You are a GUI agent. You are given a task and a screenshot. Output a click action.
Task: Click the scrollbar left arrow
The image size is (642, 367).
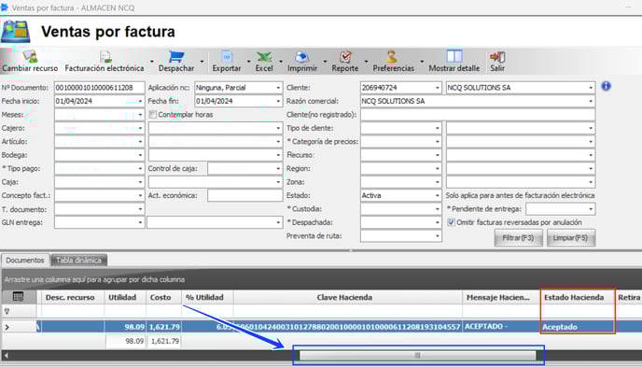click(6, 355)
